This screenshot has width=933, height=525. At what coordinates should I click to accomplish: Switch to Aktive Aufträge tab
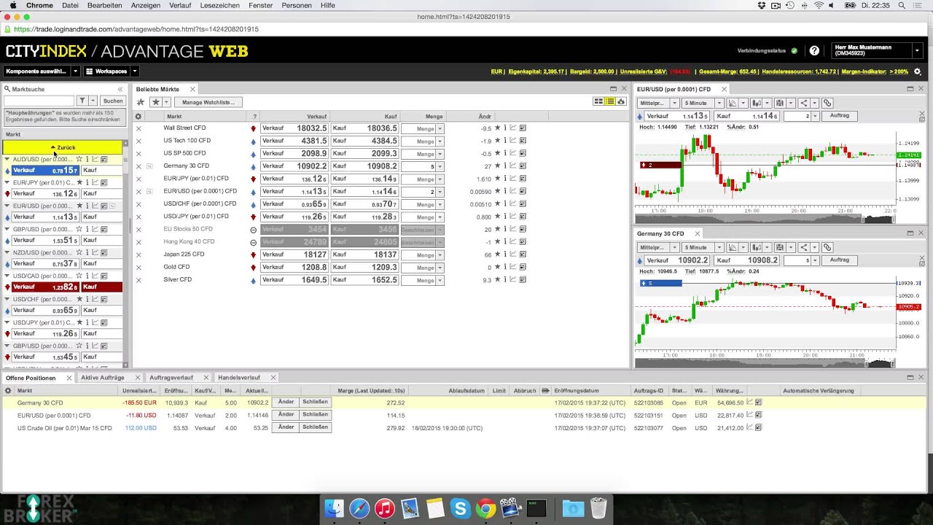[103, 378]
